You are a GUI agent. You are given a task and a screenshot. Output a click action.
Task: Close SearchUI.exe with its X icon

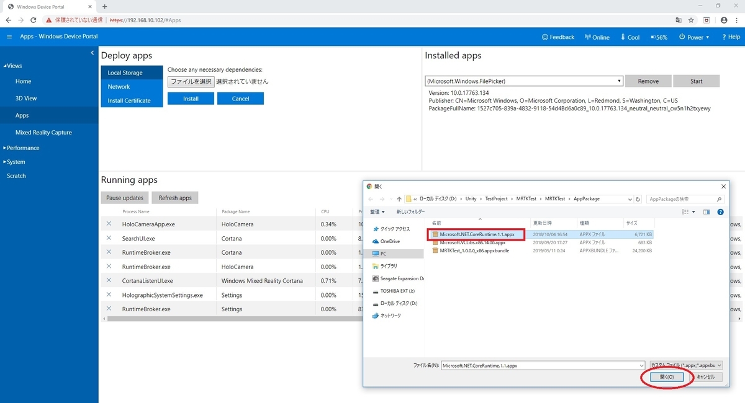[109, 238]
